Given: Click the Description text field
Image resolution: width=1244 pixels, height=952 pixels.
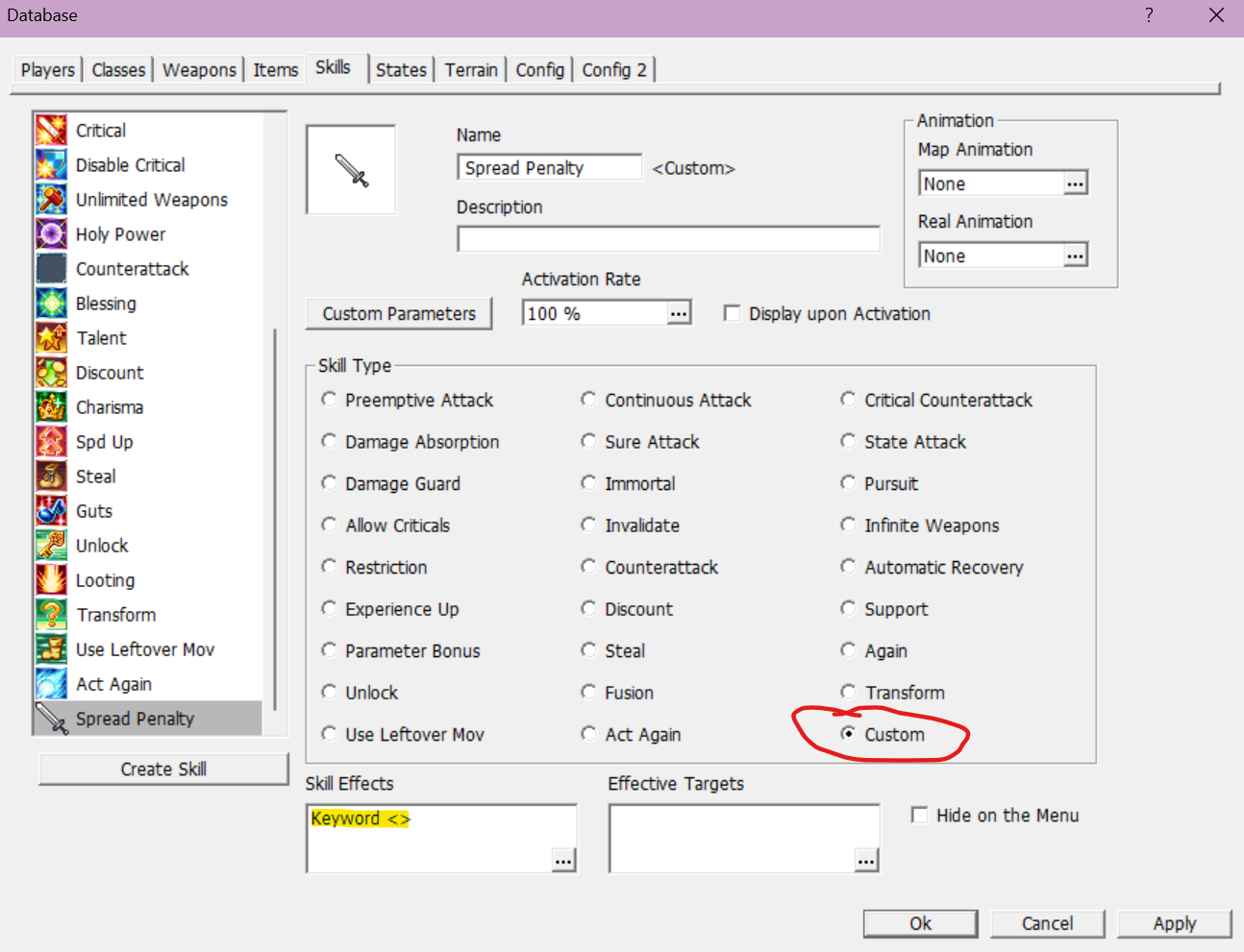Looking at the screenshot, I should click(x=668, y=239).
